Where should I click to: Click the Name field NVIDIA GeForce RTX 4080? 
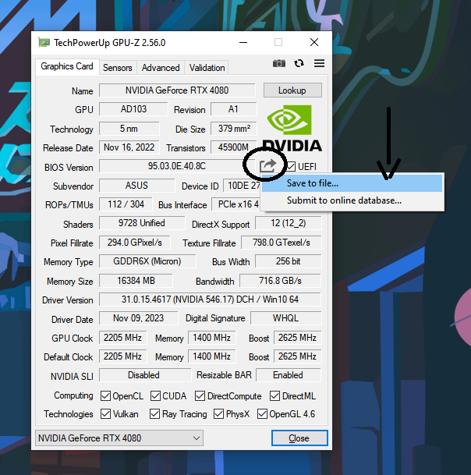coord(177,90)
